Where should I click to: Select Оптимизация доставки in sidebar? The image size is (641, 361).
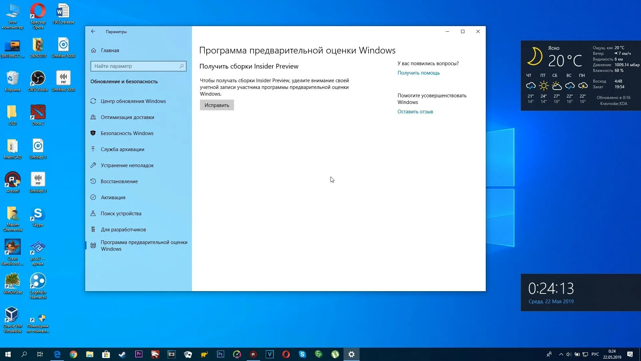tap(127, 117)
